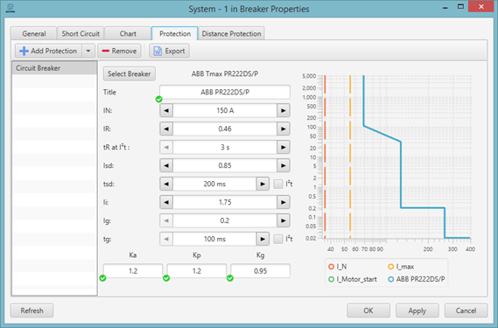Export the protection settings
Viewport: 498px width, 328px height.
169,51
